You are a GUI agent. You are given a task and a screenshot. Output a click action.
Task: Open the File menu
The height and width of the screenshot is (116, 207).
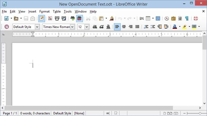coord(4,11)
